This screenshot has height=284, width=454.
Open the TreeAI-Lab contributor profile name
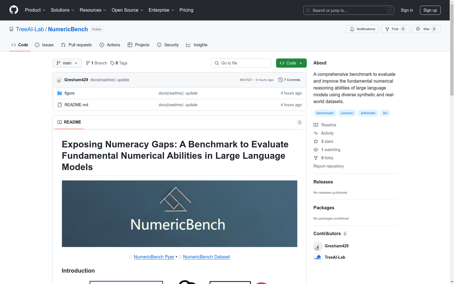[335, 257]
